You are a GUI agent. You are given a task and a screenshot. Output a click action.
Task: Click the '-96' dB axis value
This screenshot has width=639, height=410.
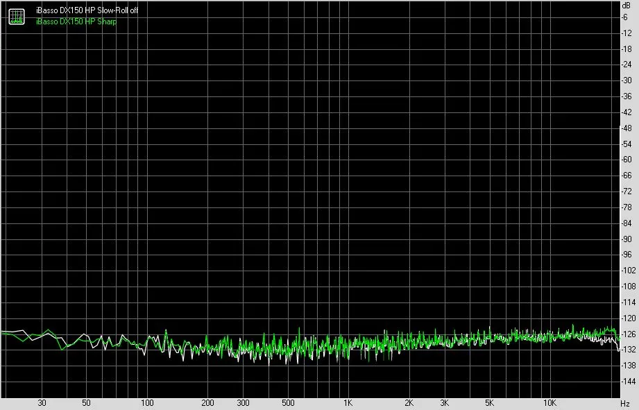[x=627, y=255]
